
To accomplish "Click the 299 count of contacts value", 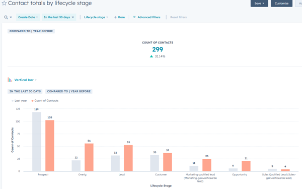I will pos(158,49).
